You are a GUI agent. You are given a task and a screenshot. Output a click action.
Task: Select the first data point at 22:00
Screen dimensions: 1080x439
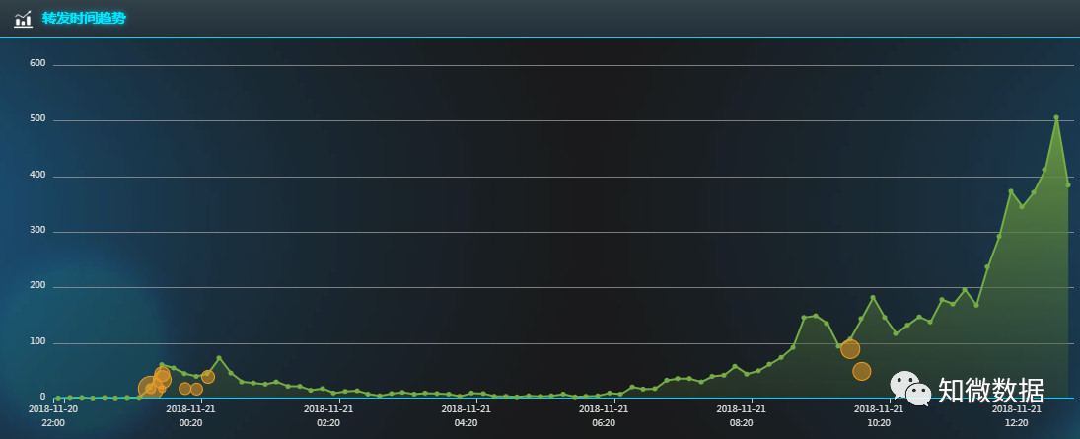(58, 398)
